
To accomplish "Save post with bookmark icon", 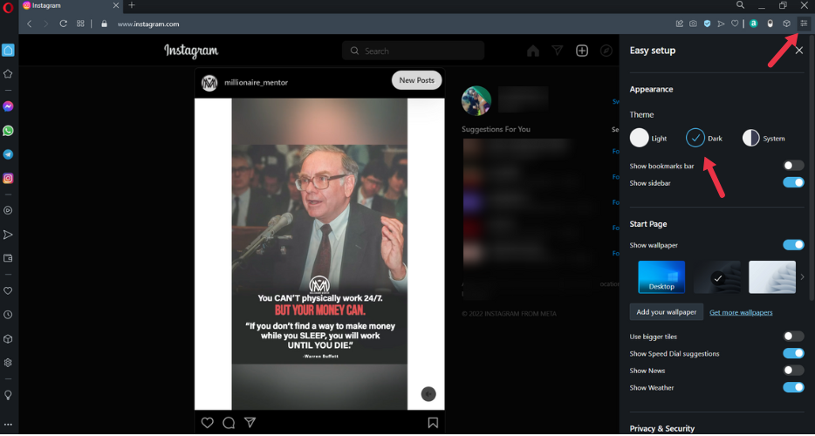I will click(x=433, y=423).
